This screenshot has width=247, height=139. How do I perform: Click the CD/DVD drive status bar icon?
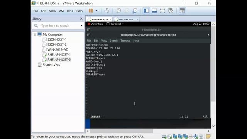tap(169, 136)
